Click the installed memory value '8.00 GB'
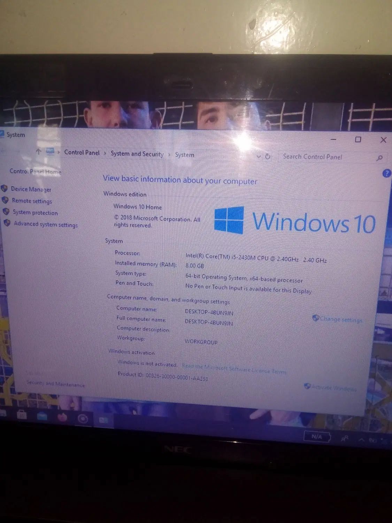392x523 pixels. pyautogui.click(x=195, y=265)
